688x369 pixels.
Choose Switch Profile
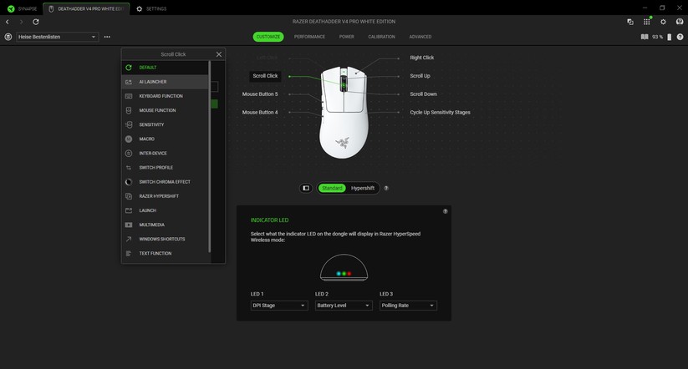point(165,168)
